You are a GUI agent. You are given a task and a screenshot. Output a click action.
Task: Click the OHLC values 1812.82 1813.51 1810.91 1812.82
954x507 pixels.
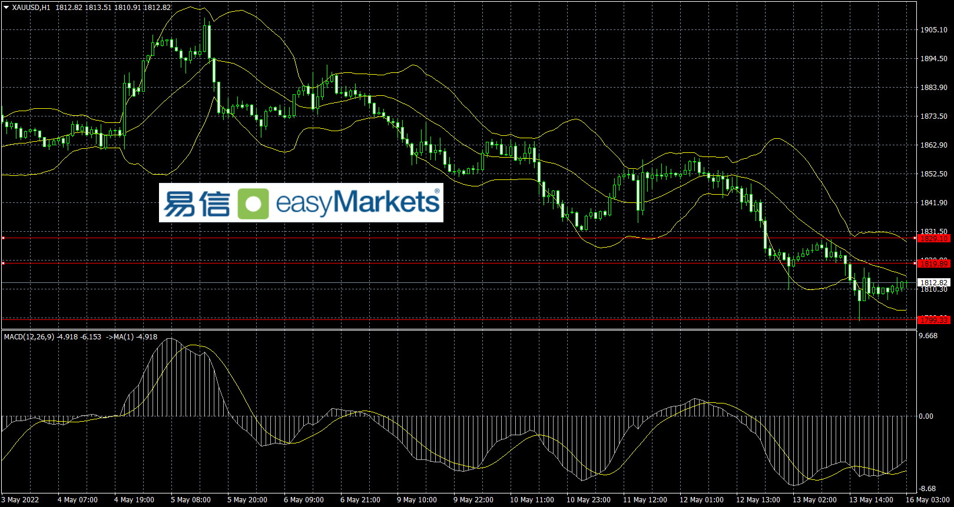[114, 8]
